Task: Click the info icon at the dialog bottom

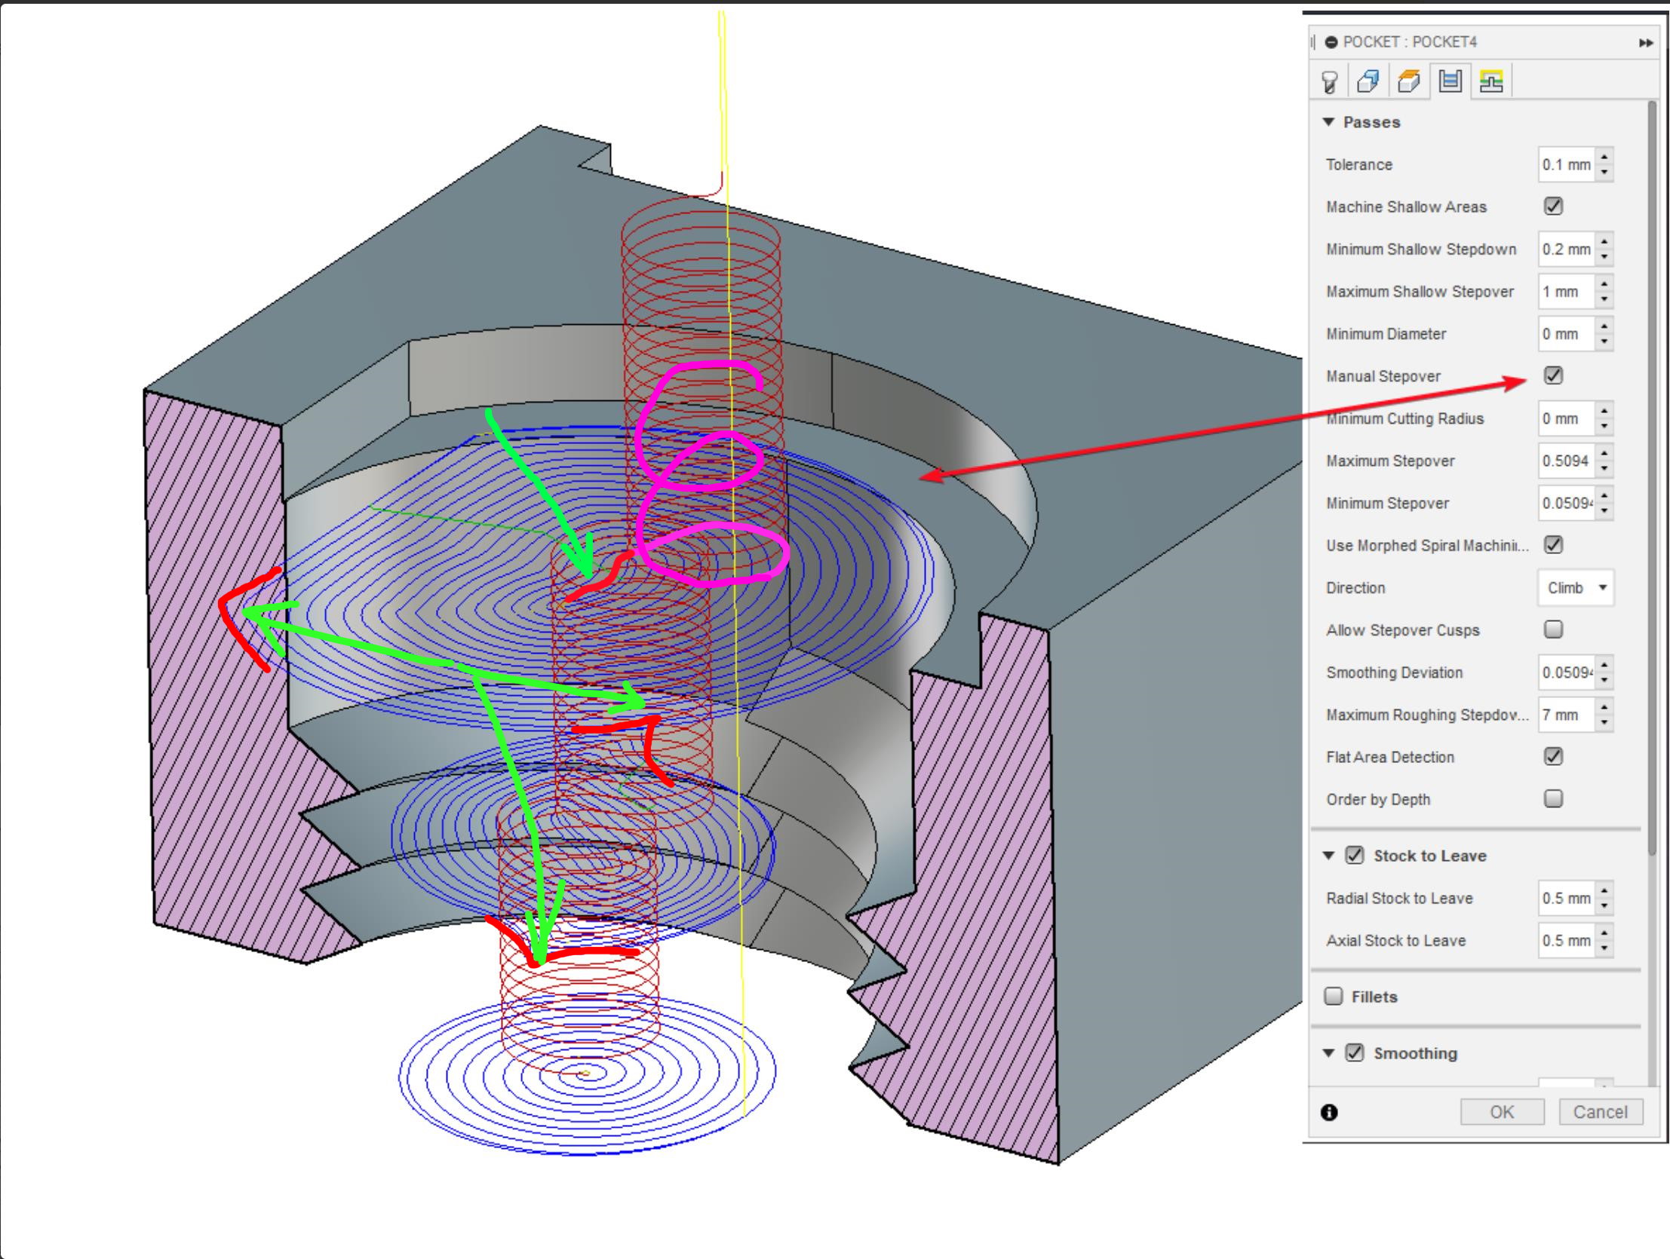Action: click(1330, 1112)
